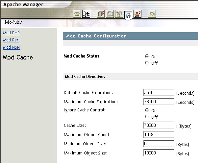Click the Minimum Object Size label
The image size is (198, 163).
[85, 144]
